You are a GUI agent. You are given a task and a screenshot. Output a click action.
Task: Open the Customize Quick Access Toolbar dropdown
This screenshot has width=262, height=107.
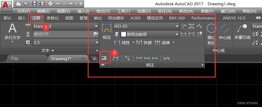pyautogui.click(x=81, y=3)
